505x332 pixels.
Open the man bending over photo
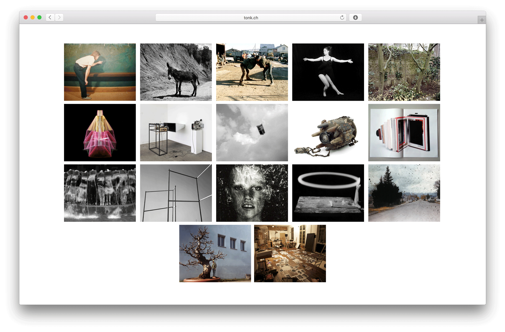100,72
